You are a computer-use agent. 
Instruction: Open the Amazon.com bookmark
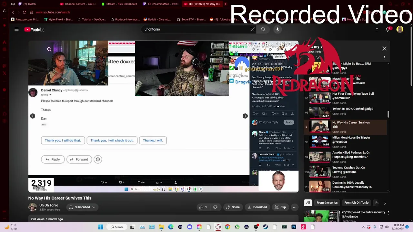pos(25,19)
